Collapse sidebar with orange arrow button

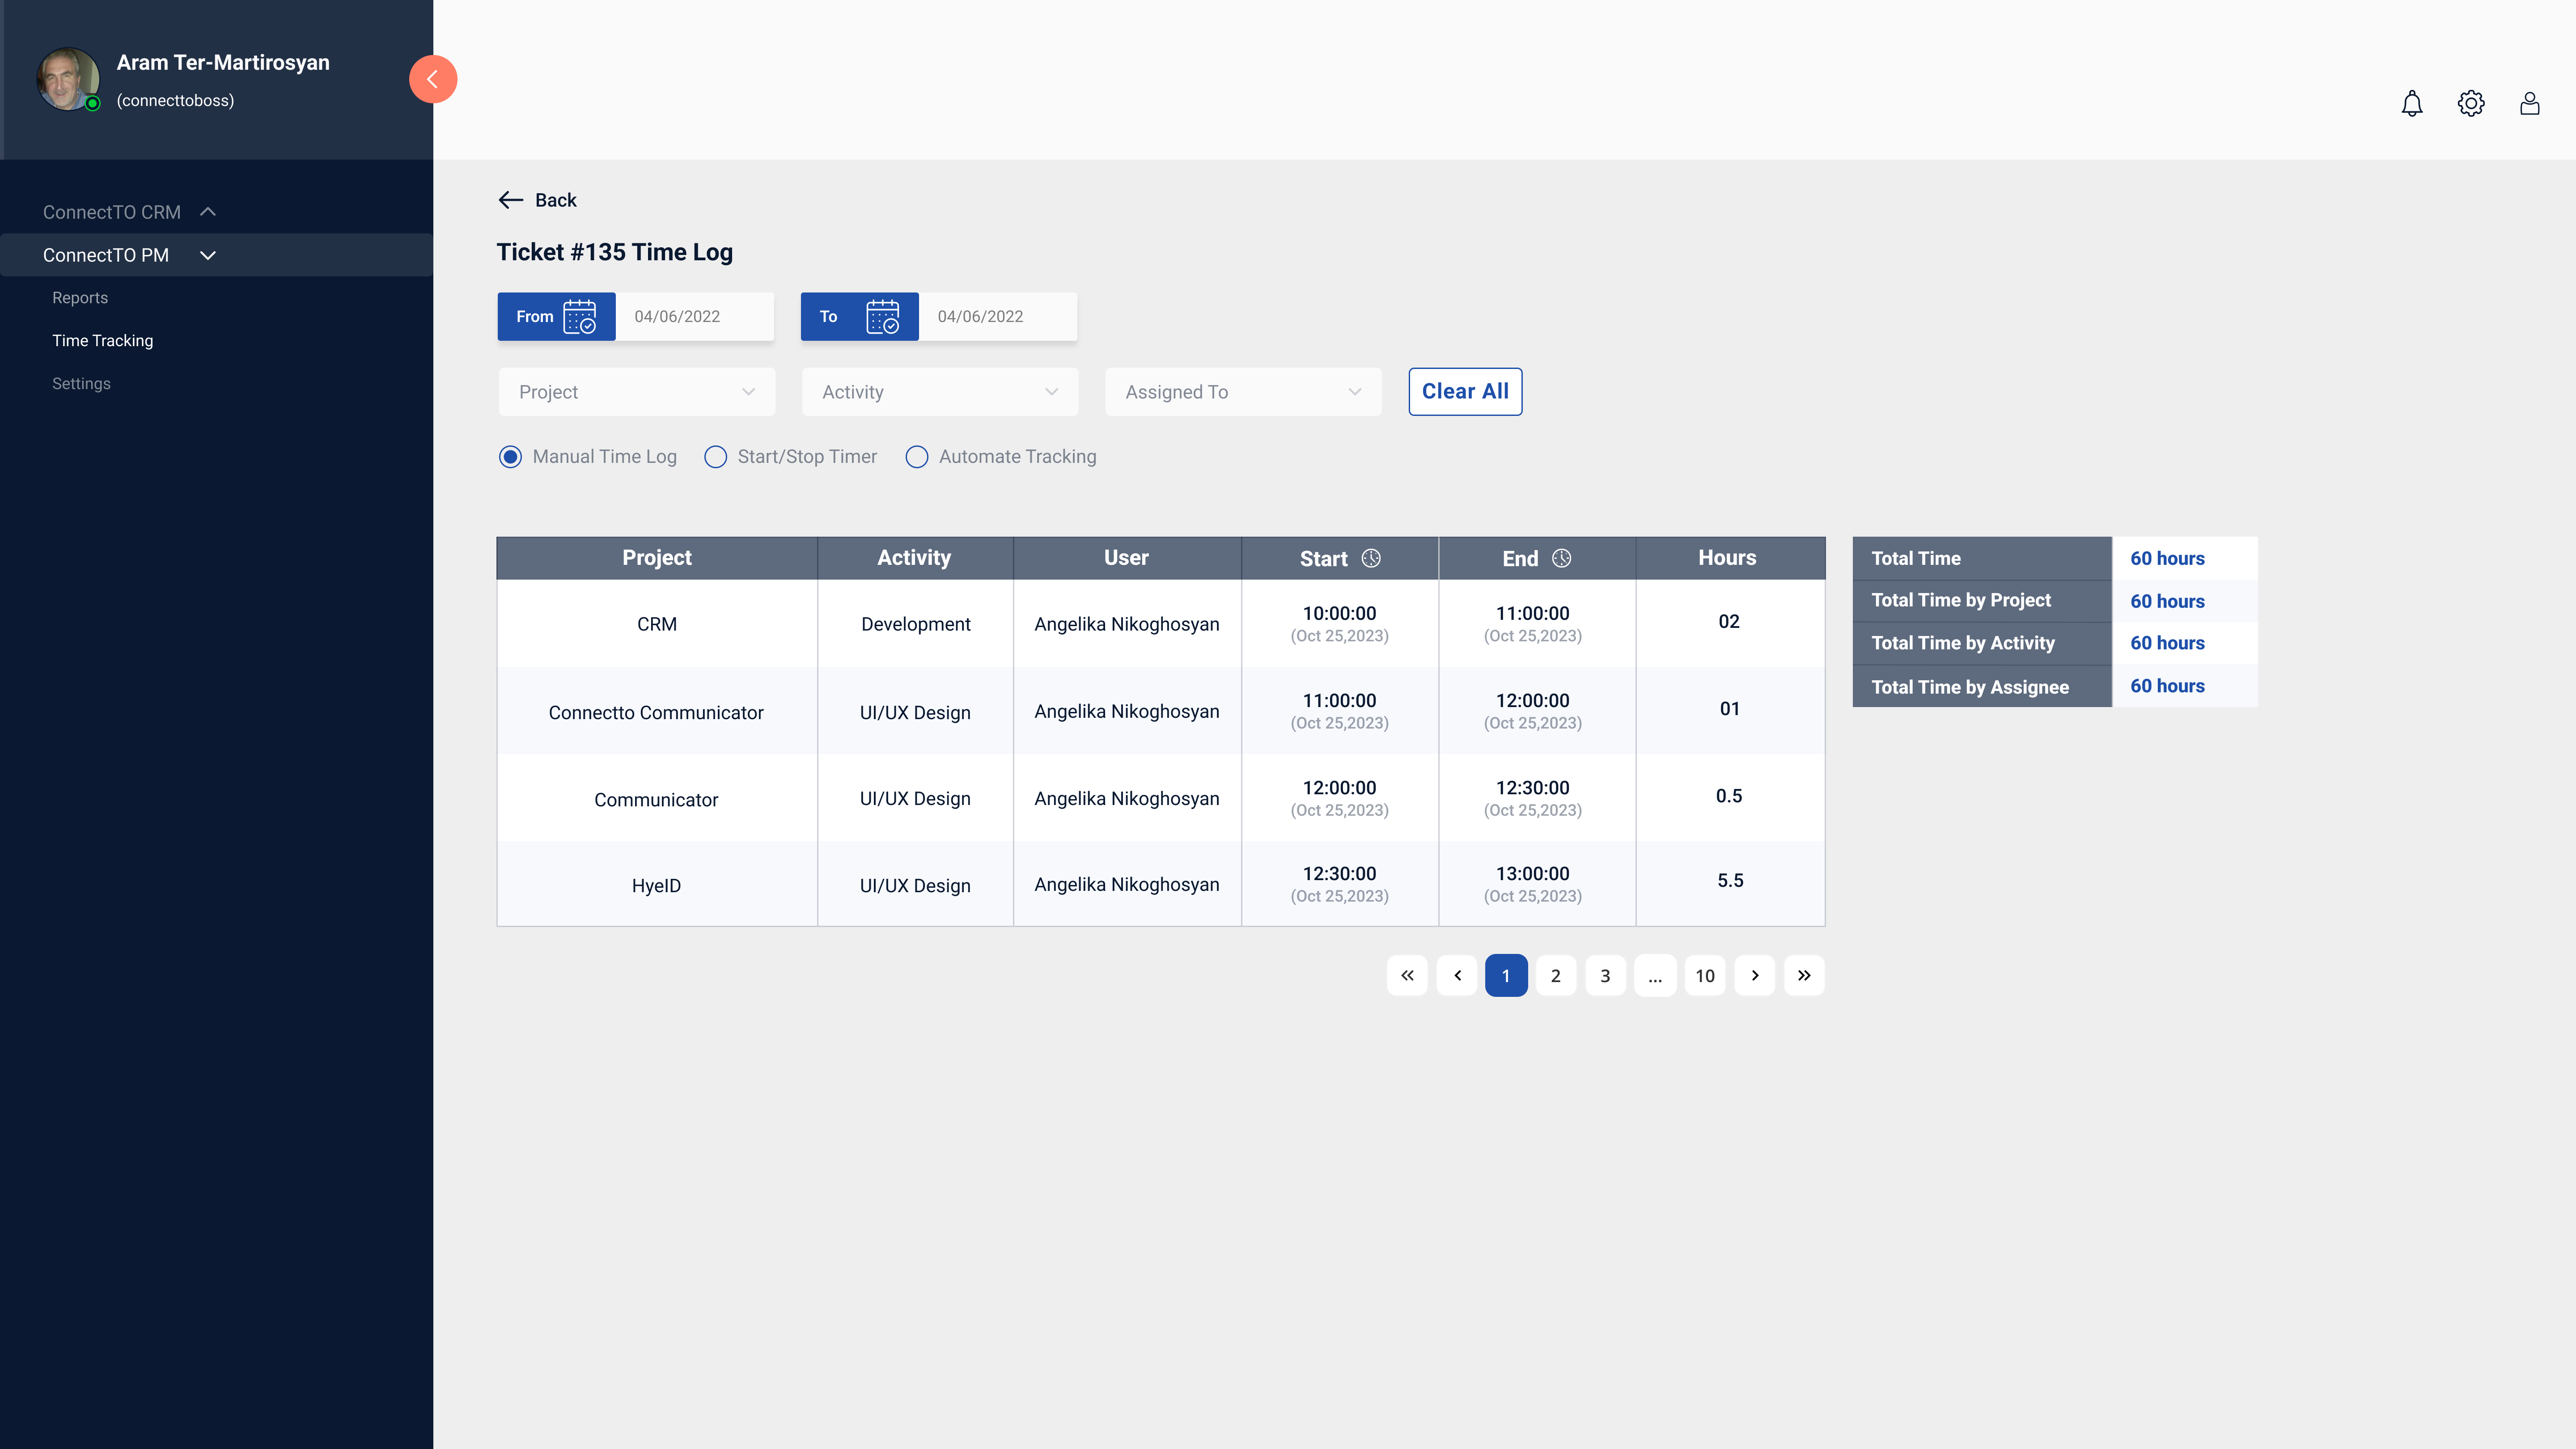coord(433,79)
